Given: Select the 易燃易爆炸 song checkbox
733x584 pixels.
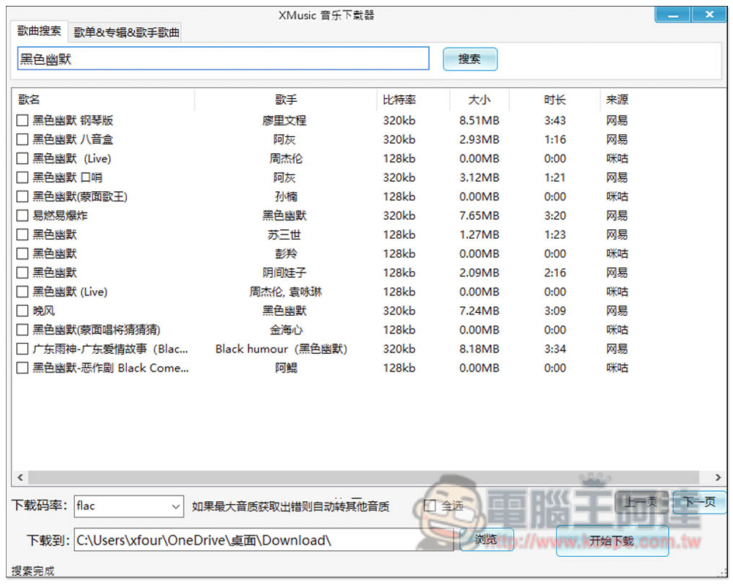Looking at the screenshot, I should tap(23, 215).
